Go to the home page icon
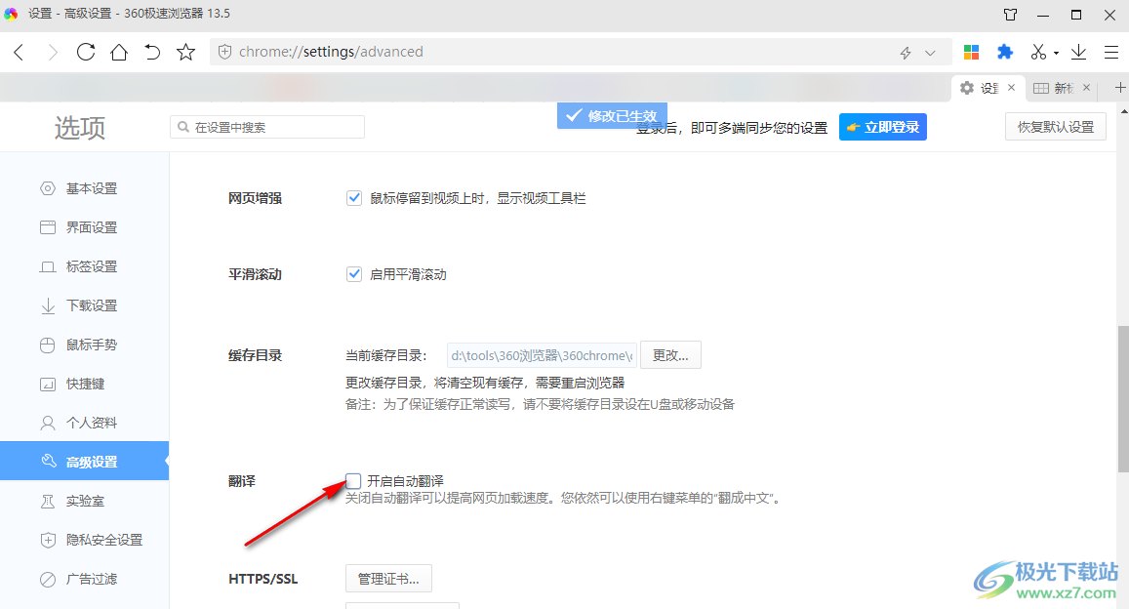 point(119,52)
